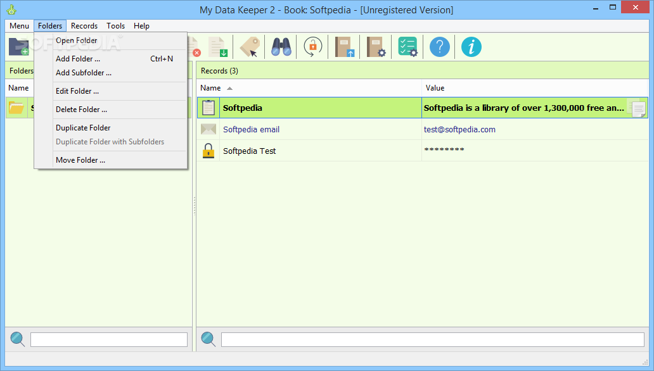654x371 pixels.
Task: Click the yellow folder icon in Folders list
Action: (x=16, y=108)
